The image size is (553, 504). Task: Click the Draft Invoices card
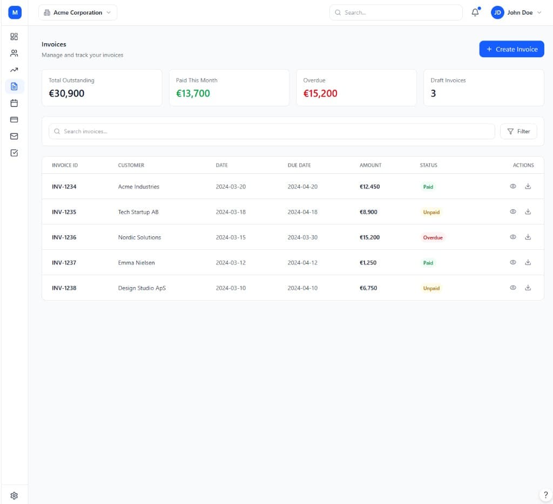[x=484, y=88]
